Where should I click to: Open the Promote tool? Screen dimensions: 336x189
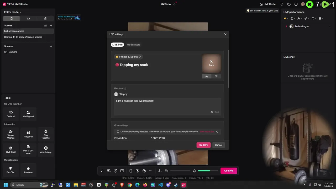pos(28,170)
